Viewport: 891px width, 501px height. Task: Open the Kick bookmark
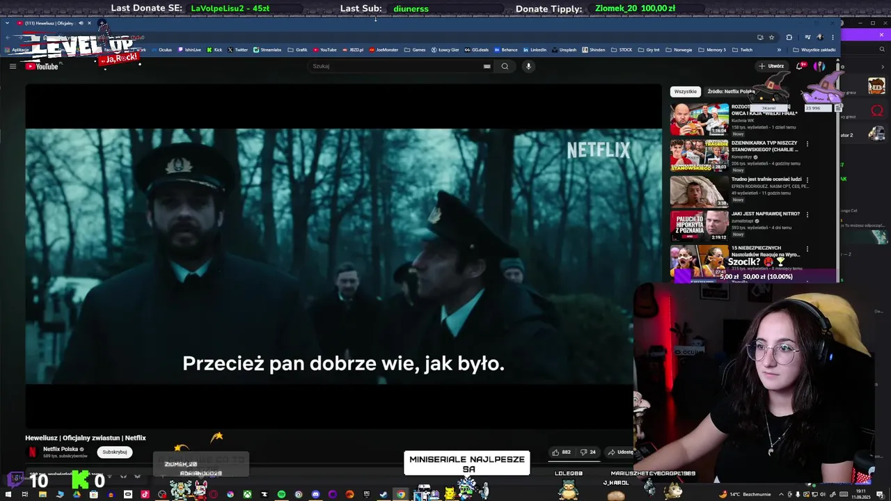pos(214,50)
